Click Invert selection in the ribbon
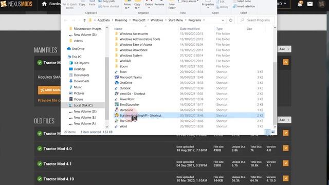This screenshot has width=329, height=185. [244, 6]
